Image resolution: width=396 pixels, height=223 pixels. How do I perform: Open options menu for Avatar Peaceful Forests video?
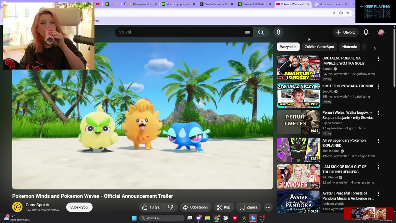(x=378, y=194)
